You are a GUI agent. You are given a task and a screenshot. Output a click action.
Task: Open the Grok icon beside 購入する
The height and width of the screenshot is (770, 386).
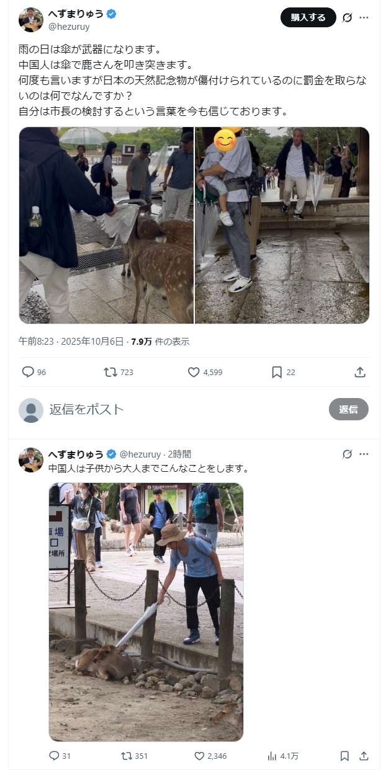348,17
